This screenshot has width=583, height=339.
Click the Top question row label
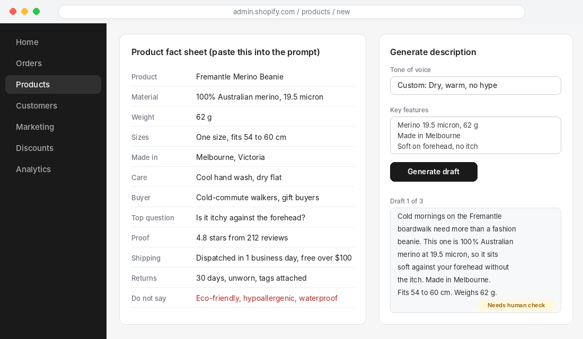pyautogui.click(x=153, y=218)
